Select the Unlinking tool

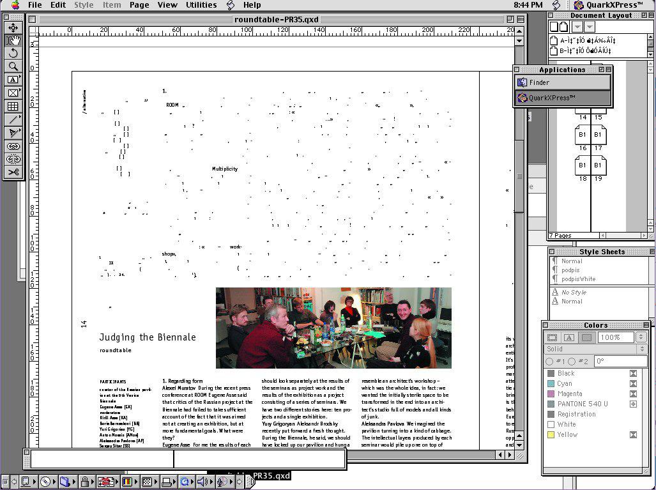[x=13, y=159]
